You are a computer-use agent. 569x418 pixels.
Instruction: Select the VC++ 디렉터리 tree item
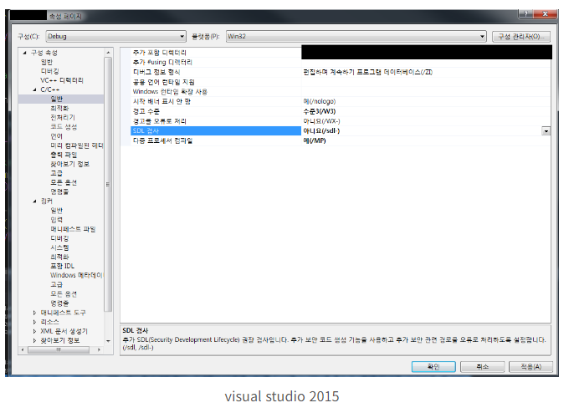[62, 80]
